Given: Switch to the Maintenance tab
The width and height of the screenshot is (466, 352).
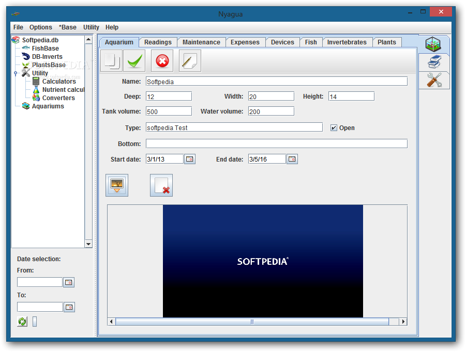Looking at the screenshot, I should tap(201, 42).
